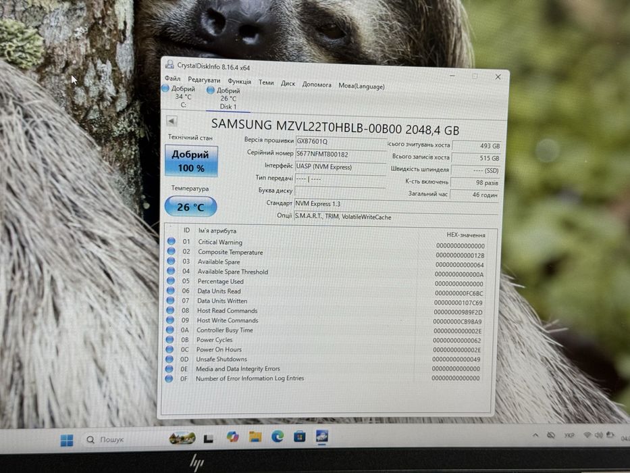Select the Unsafe Shutdowns attribute name
Viewport: 630px width, 473px height.
tap(221, 359)
